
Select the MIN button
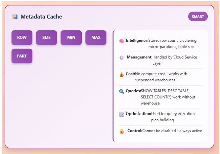coord(71,38)
